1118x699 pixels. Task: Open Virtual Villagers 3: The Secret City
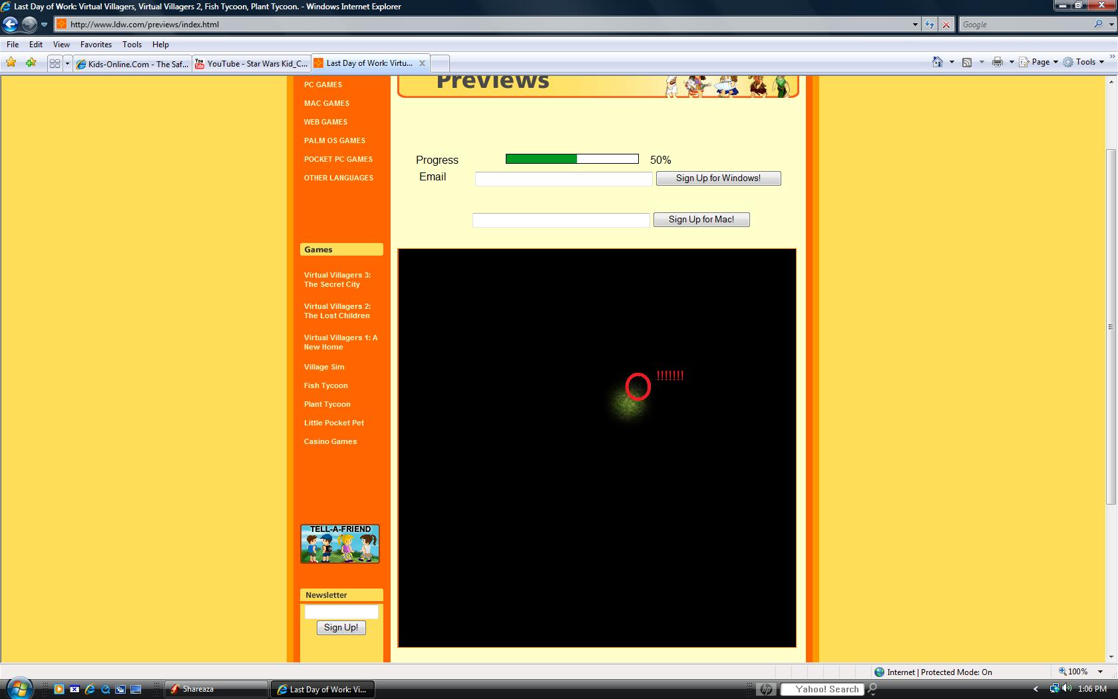(337, 280)
